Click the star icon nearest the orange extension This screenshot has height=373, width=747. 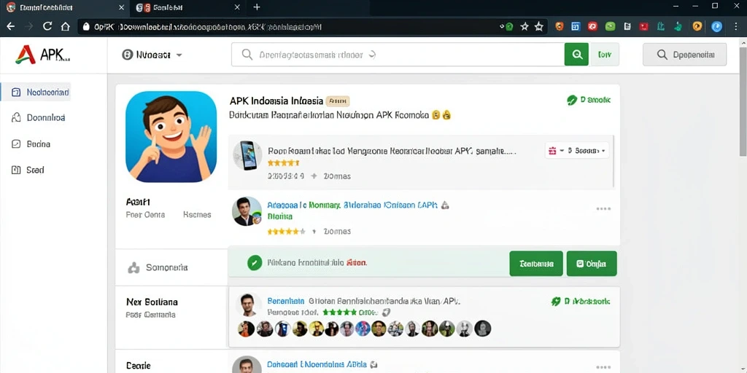click(539, 27)
